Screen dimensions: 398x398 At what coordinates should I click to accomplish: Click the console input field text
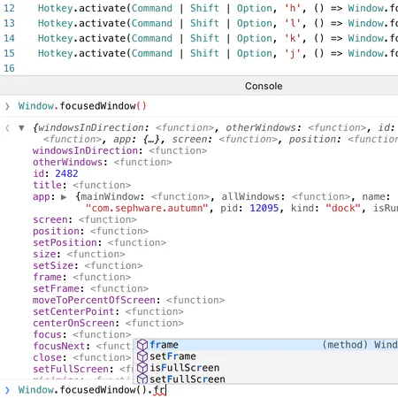[92, 390]
